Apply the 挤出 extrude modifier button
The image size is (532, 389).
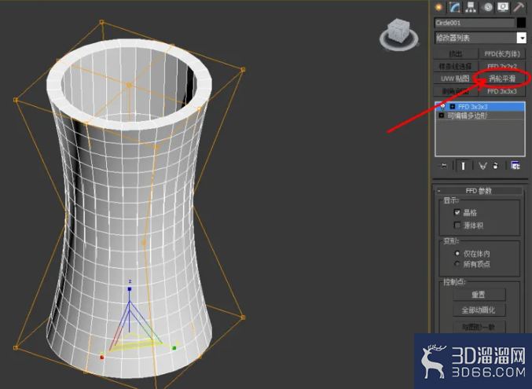[x=455, y=54]
